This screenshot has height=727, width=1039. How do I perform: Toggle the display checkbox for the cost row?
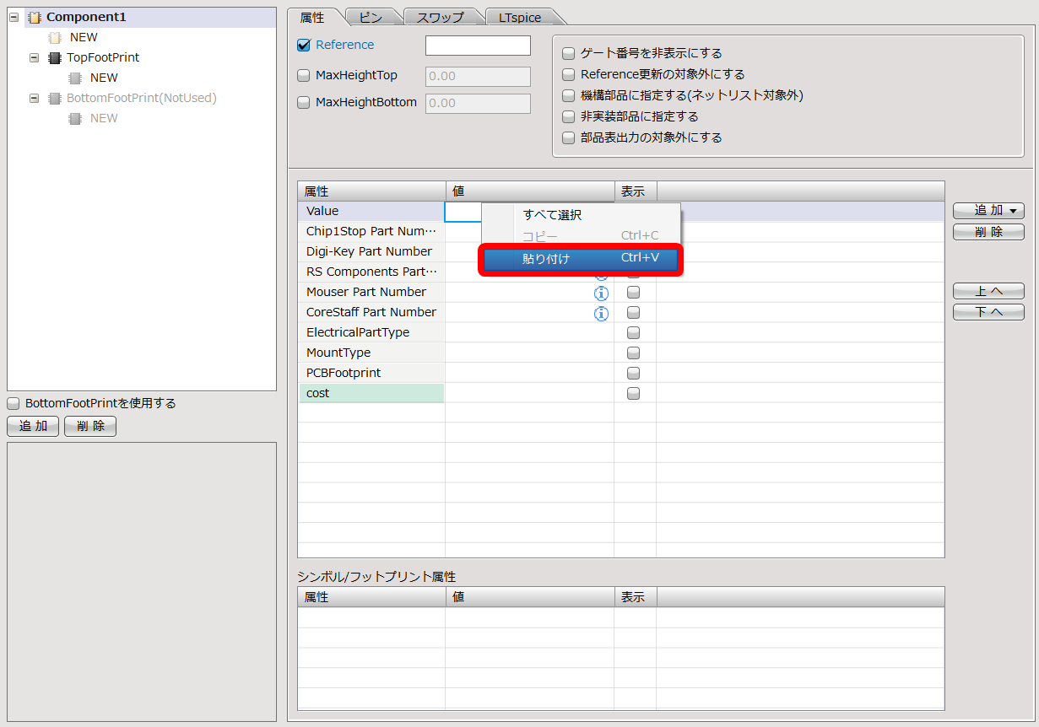[634, 394]
